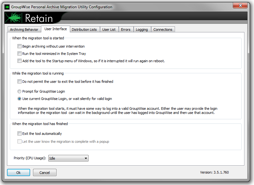Go to the User List tab
254x185 pixels.
[109, 30]
